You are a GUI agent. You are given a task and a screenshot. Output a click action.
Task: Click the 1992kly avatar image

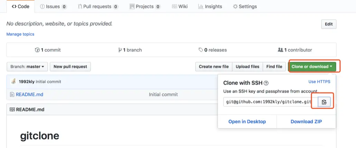[14, 82]
